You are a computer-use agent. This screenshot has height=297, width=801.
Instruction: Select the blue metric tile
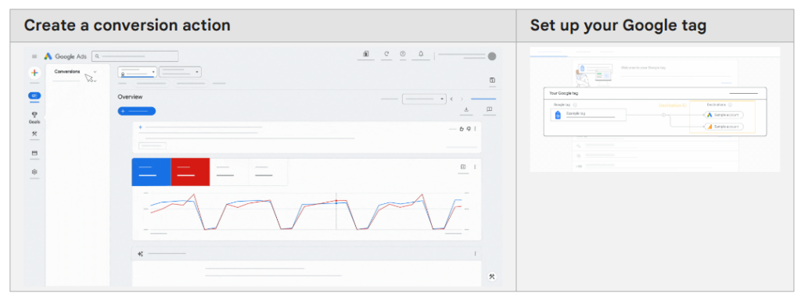151,172
